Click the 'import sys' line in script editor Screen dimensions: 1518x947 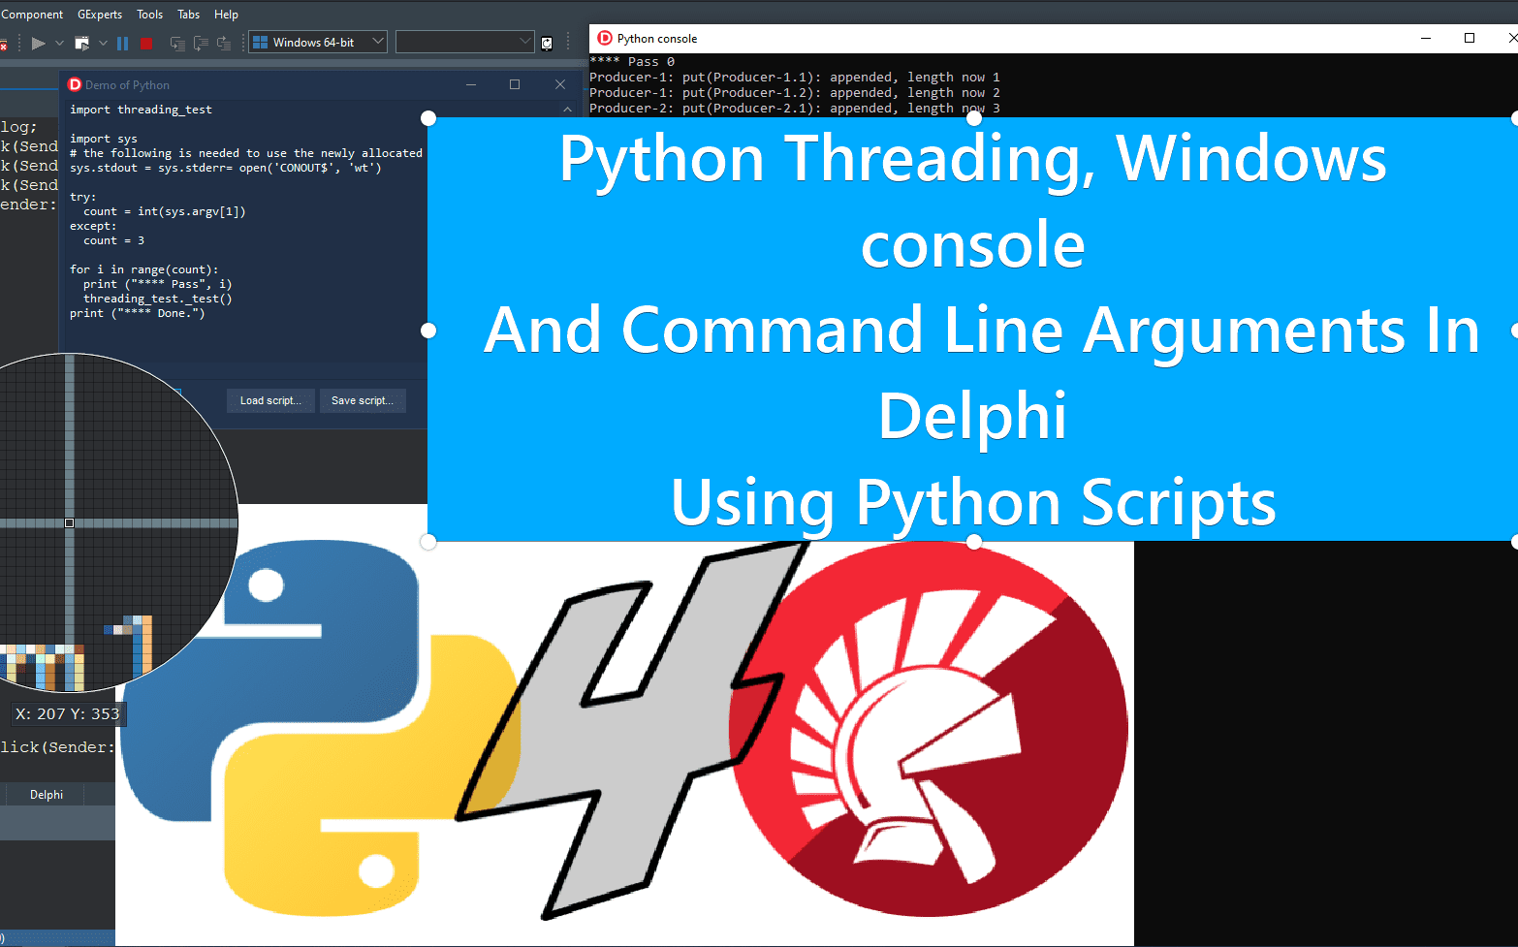[x=104, y=139]
